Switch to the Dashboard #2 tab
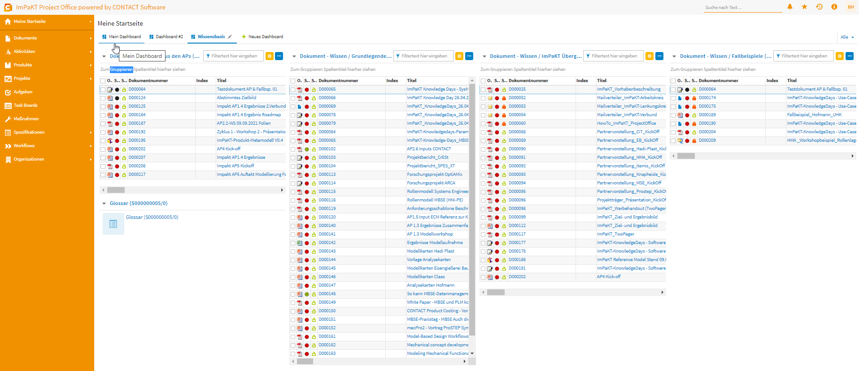 coord(166,37)
